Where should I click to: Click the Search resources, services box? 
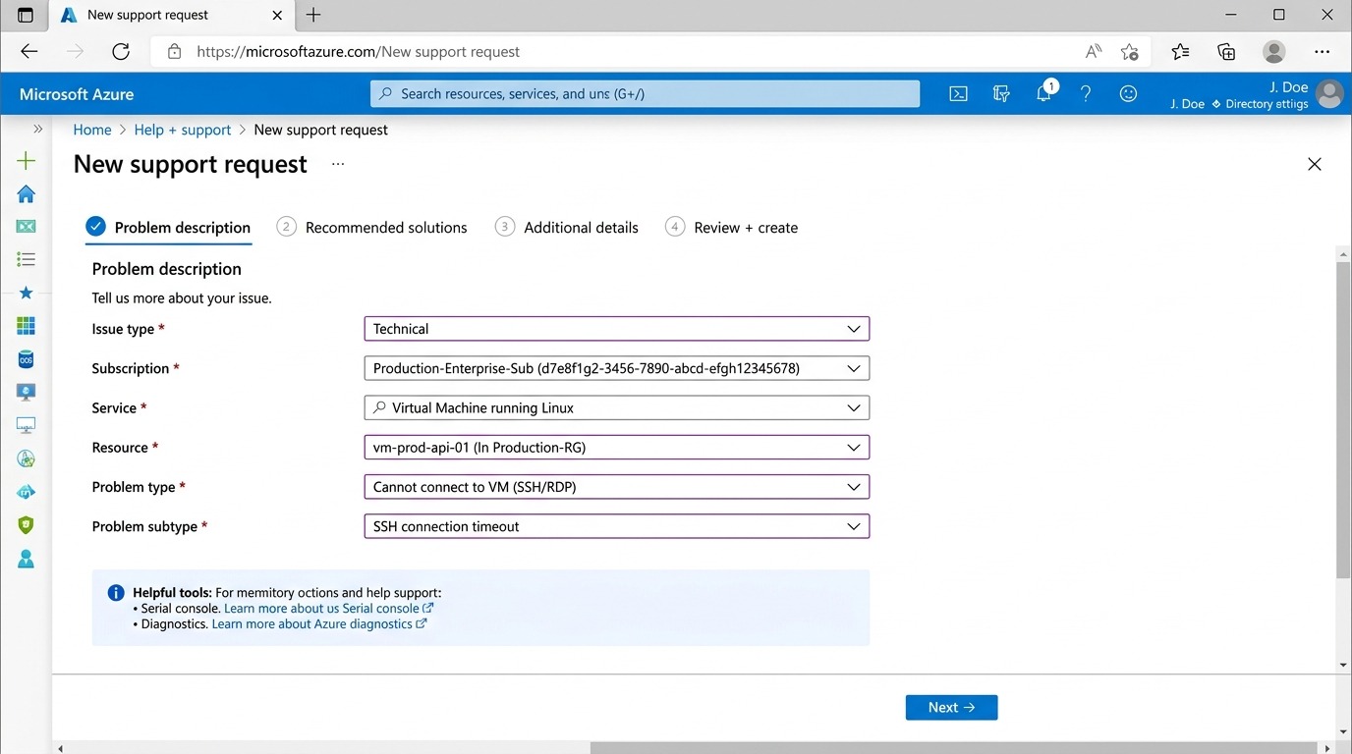(645, 93)
